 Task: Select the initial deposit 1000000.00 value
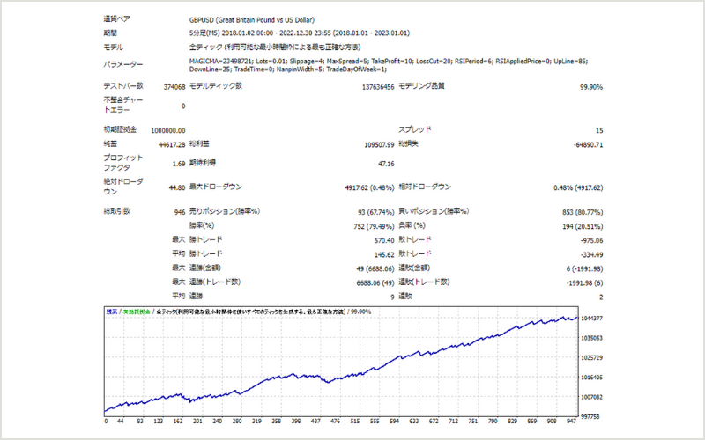click(x=167, y=130)
